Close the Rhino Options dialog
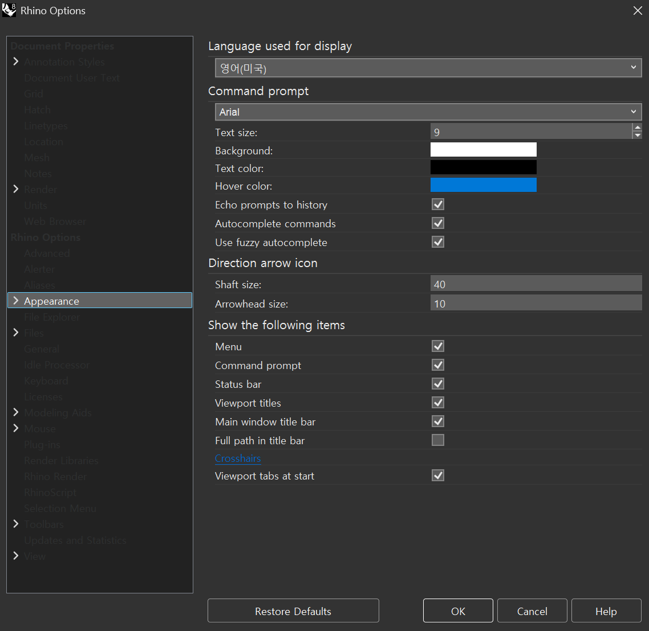The width and height of the screenshot is (649, 631). [638, 11]
